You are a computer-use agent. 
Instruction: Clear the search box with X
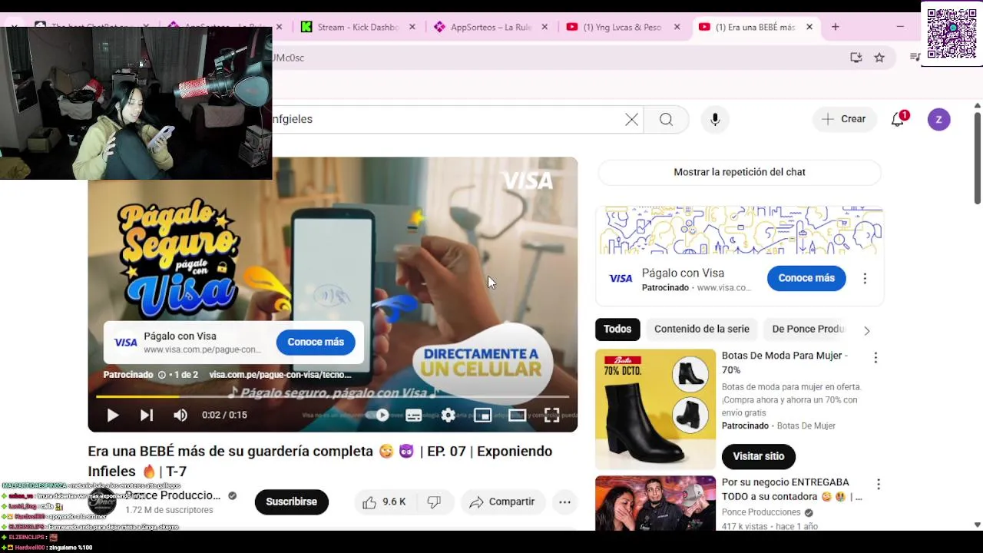(631, 119)
